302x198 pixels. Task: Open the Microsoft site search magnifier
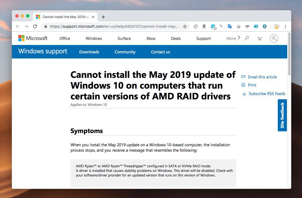[x=247, y=38]
